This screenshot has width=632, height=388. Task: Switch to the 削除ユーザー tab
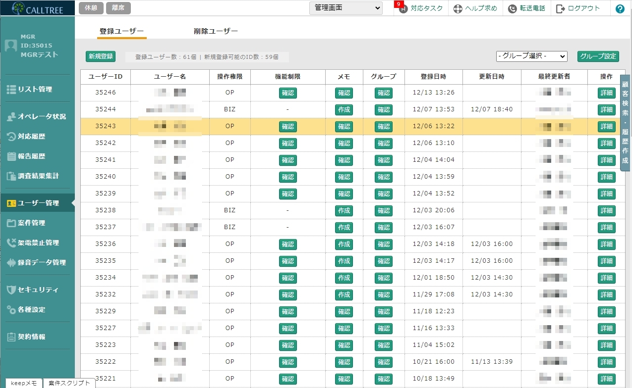216,31
